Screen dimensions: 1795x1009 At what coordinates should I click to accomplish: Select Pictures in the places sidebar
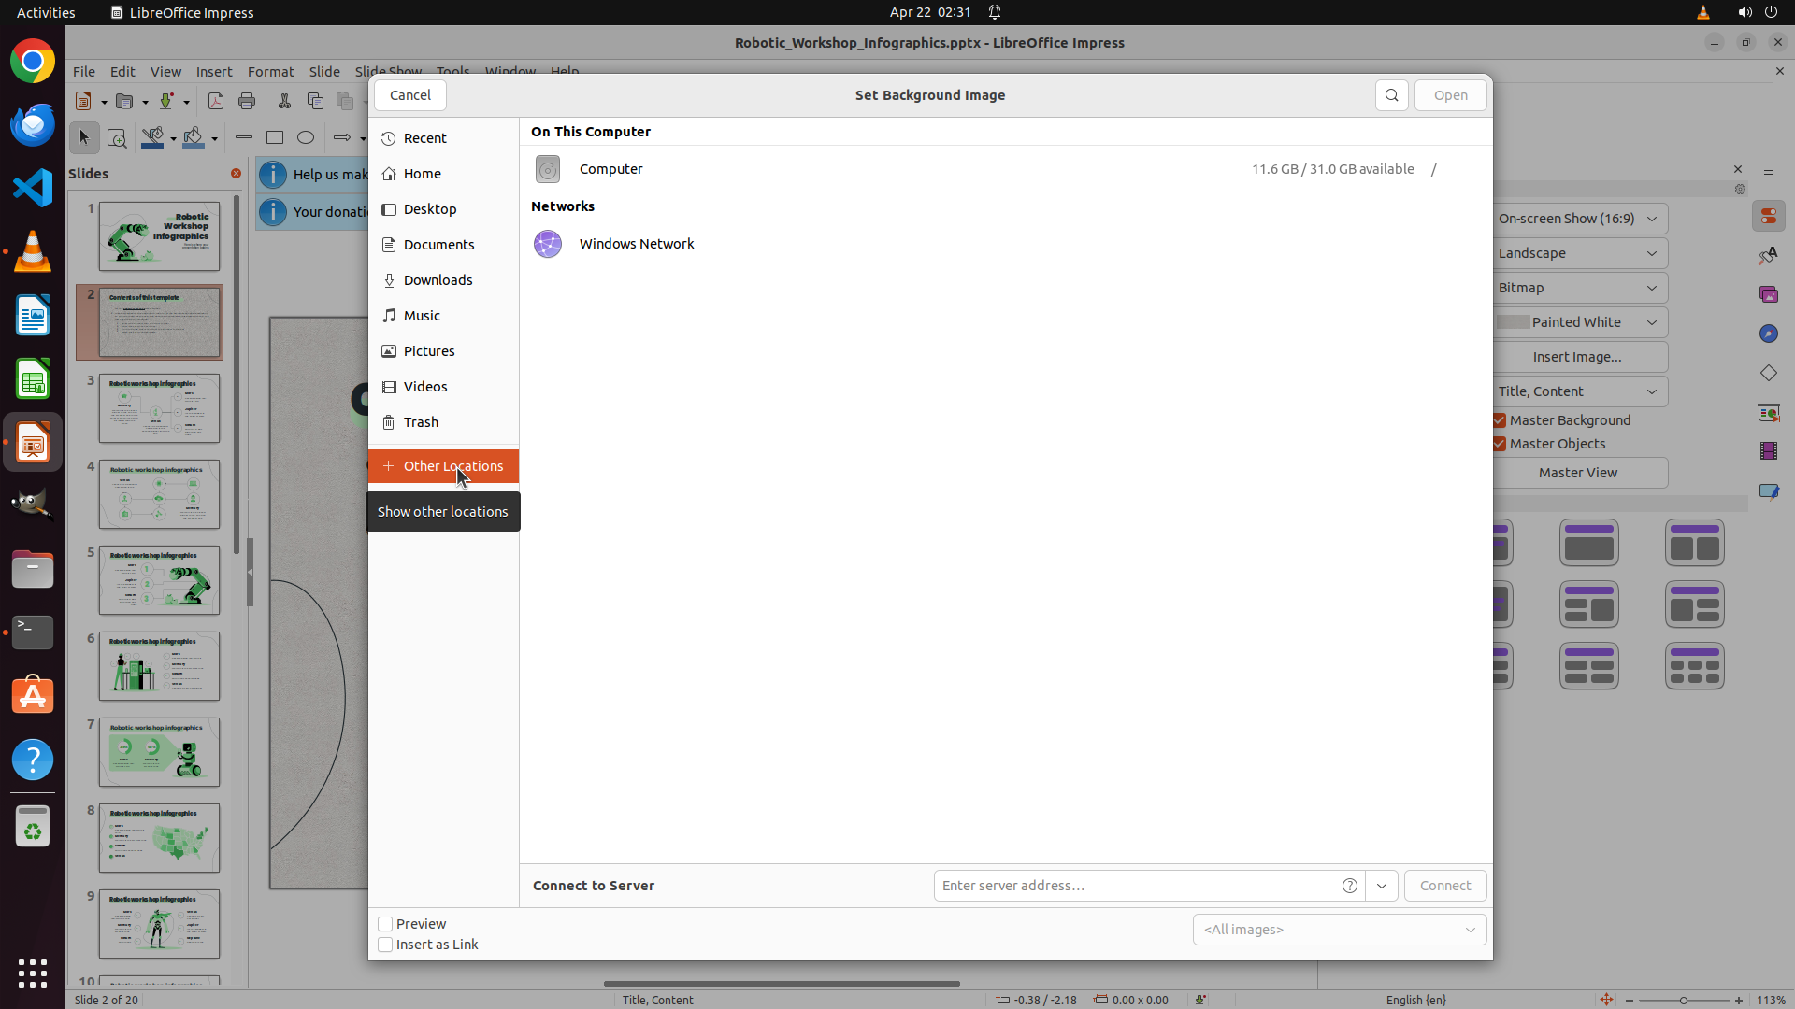click(x=429, y=351)
